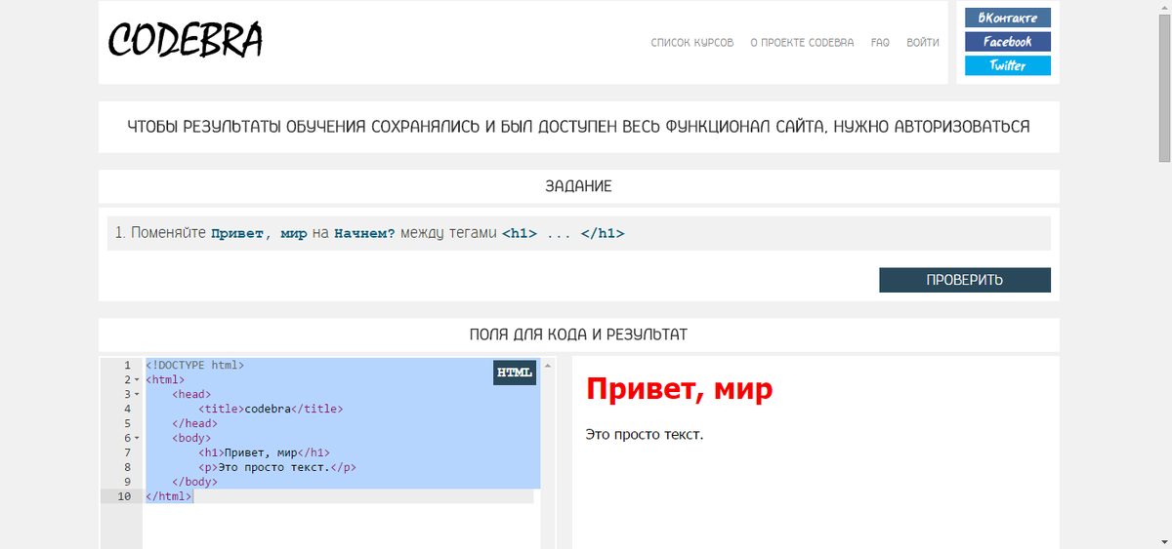Click the closing </html> line
Screen dimensions: 1172x549
coord(169,496)
